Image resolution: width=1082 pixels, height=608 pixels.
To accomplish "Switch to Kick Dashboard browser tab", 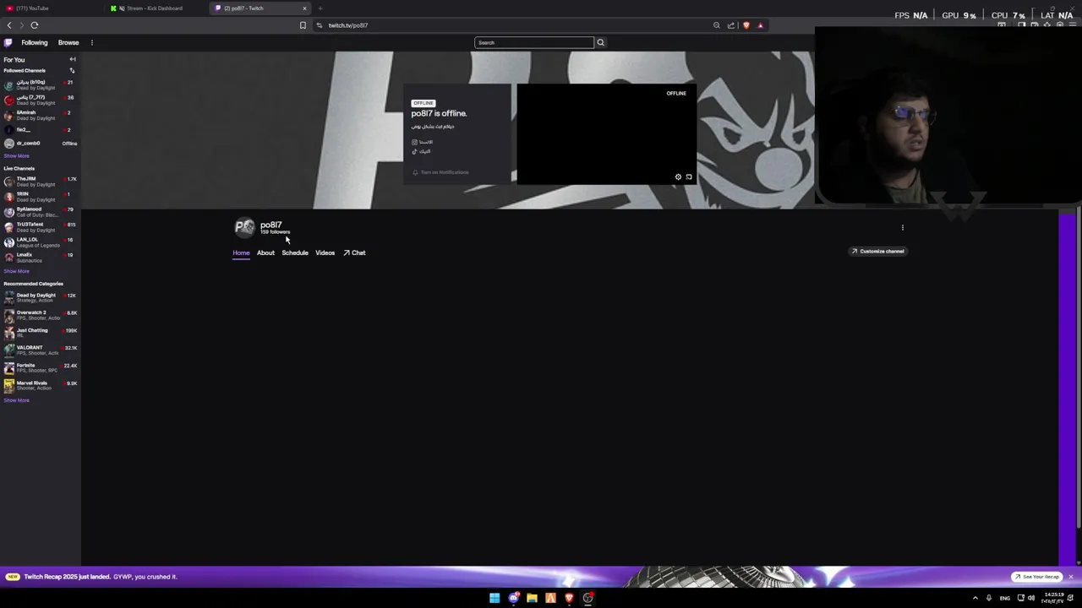I will [x=156, y=8].
